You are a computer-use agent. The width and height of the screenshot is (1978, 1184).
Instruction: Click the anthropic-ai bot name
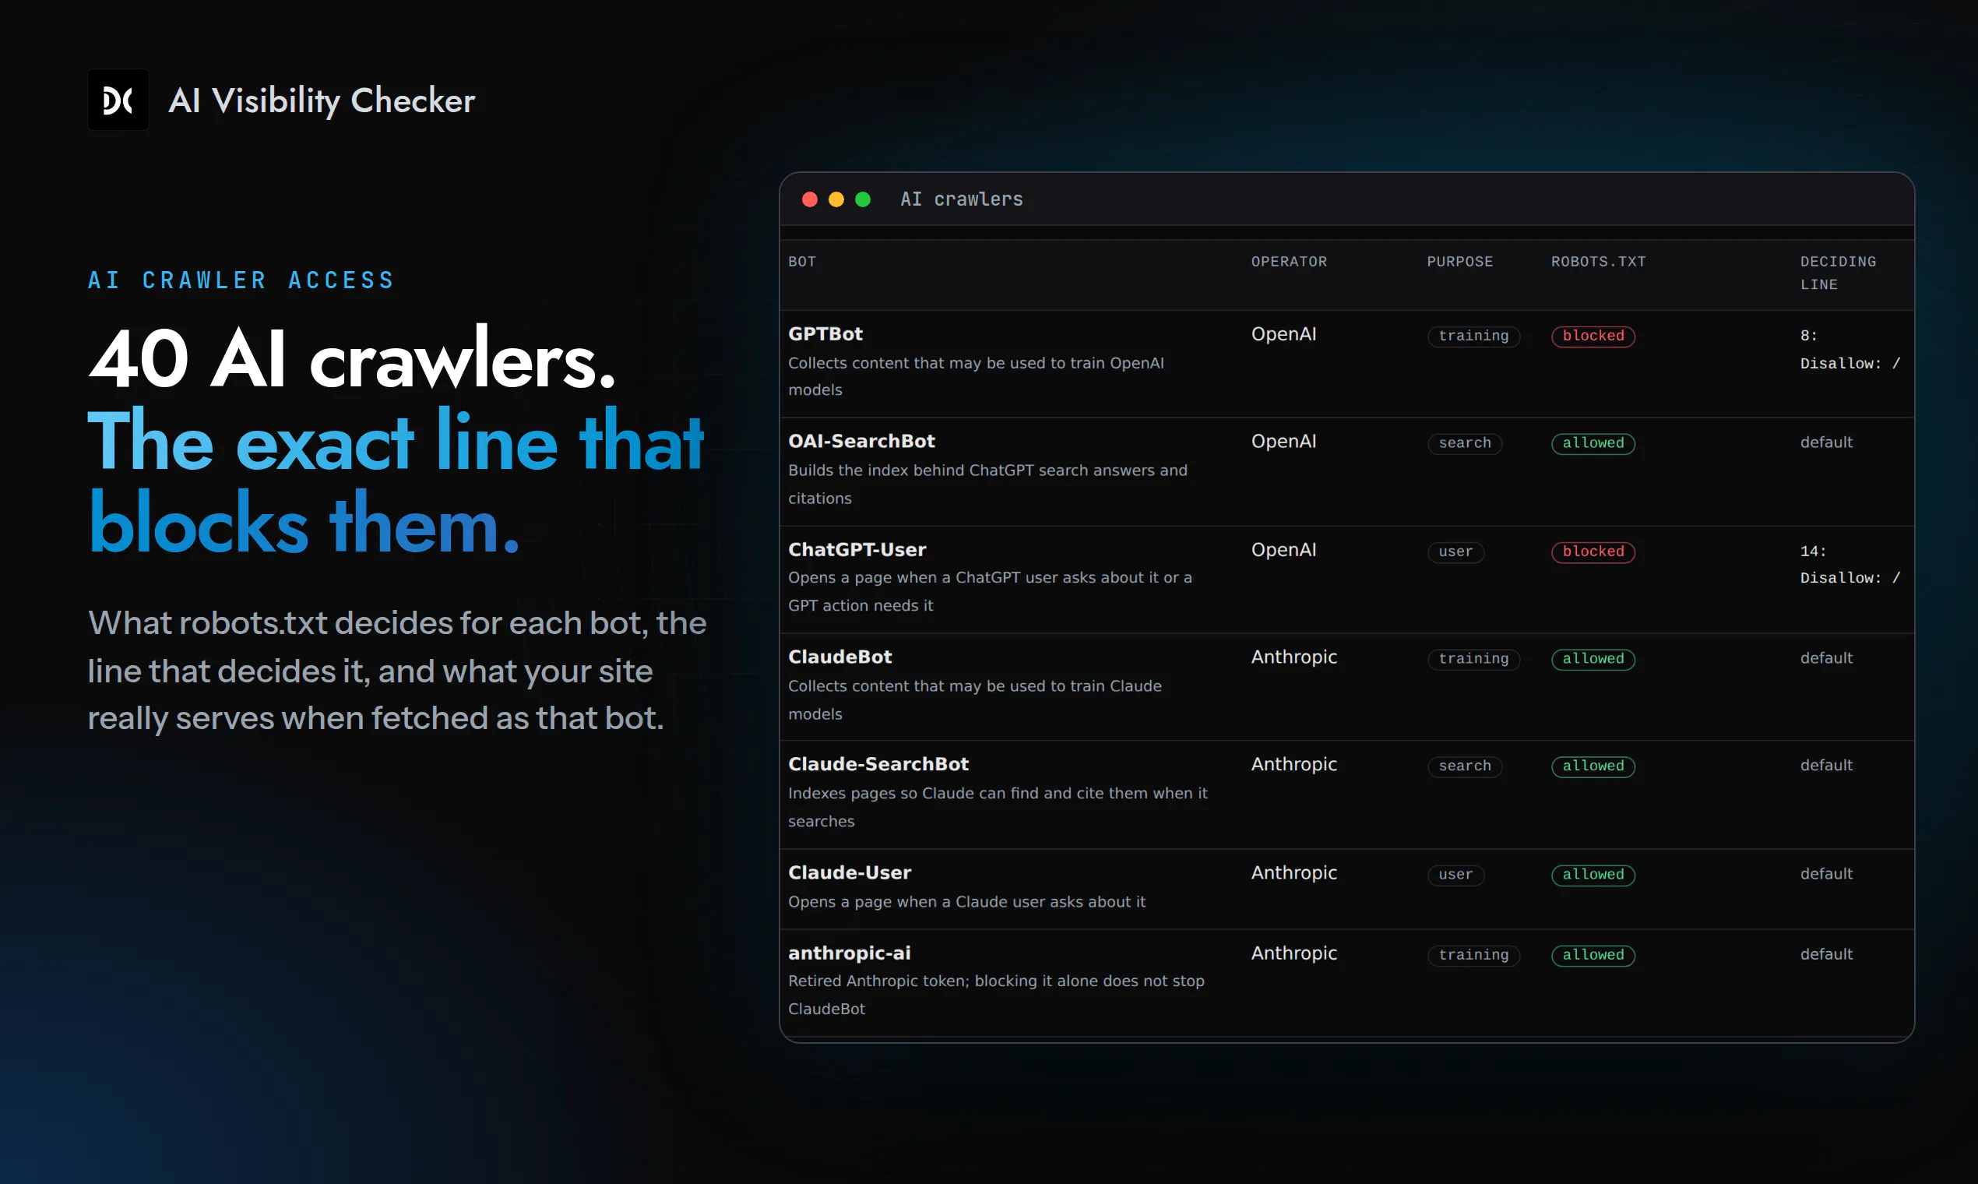849,953
